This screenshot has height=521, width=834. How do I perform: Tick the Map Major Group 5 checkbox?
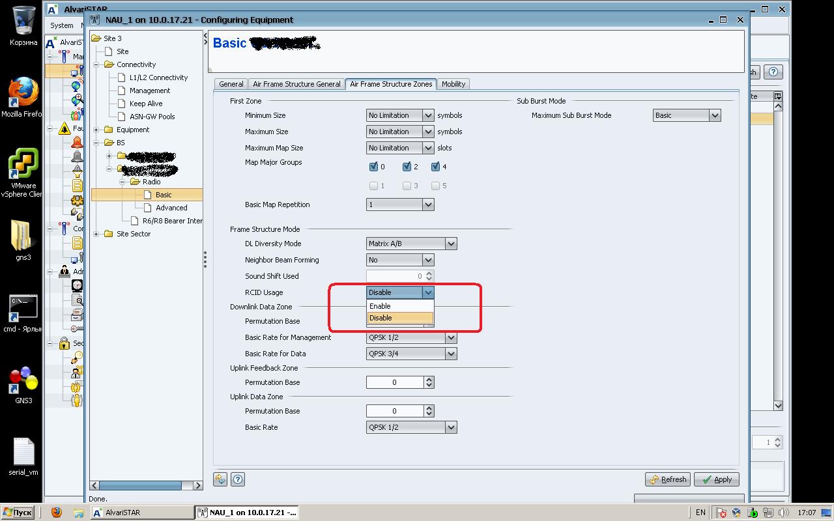coord(435,186)
